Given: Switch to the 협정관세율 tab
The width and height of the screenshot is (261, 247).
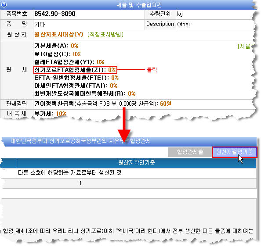Looking at the screenshot, I should (190, 152).
